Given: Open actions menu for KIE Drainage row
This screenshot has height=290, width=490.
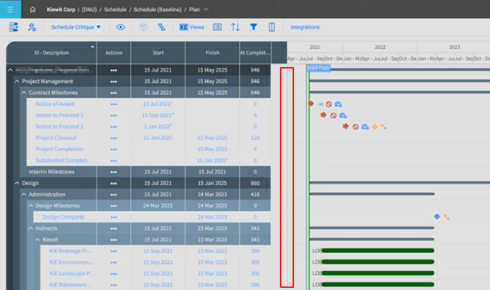Looking at the screenshot, I should pos(113,252).
